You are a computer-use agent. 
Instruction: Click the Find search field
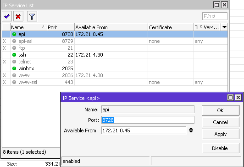[x=215, y=16]
